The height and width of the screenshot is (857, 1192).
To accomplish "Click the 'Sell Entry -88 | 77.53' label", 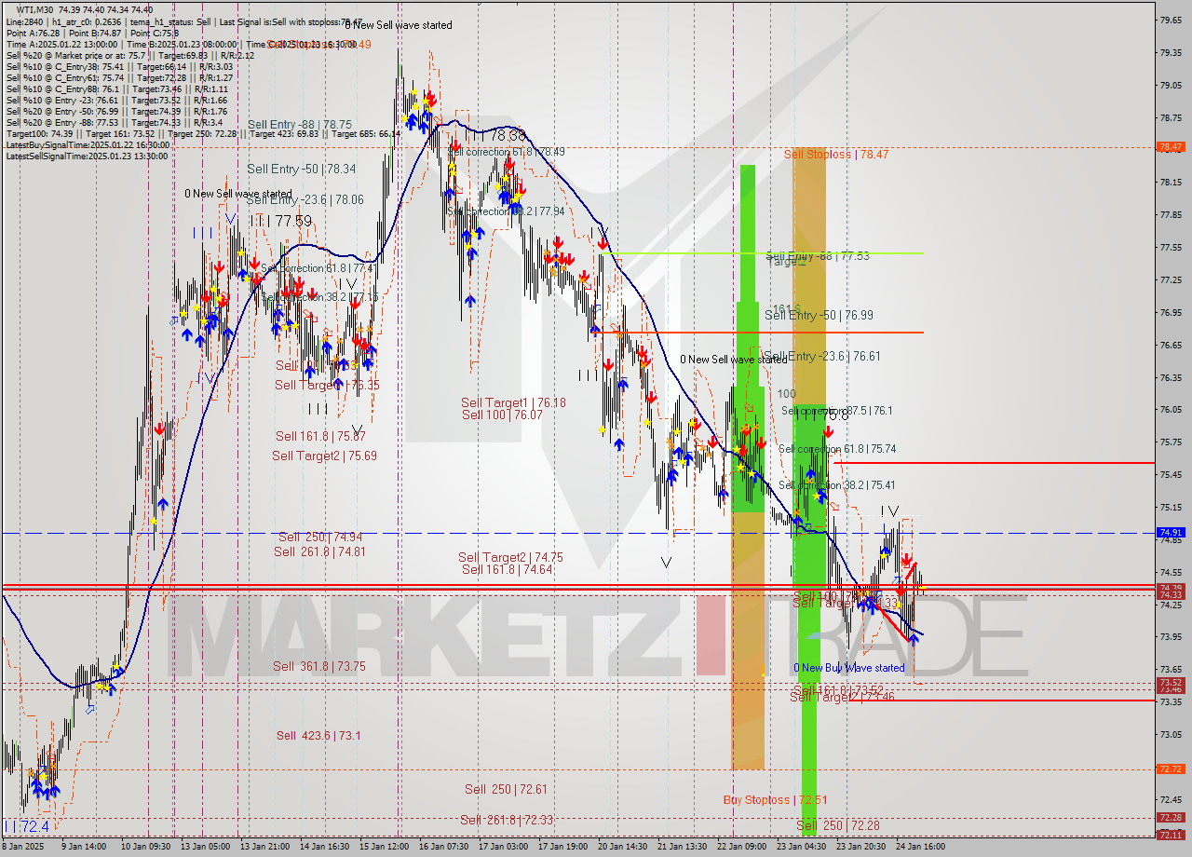I will coord(817,255).
